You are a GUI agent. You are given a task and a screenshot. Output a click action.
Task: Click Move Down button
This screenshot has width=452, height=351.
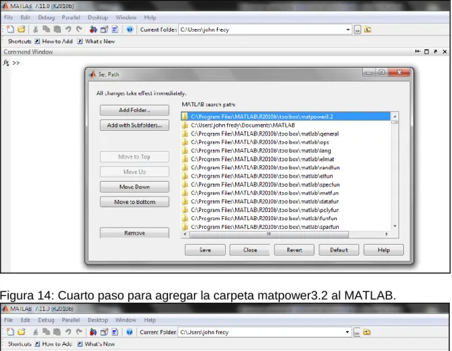(134, 187)
